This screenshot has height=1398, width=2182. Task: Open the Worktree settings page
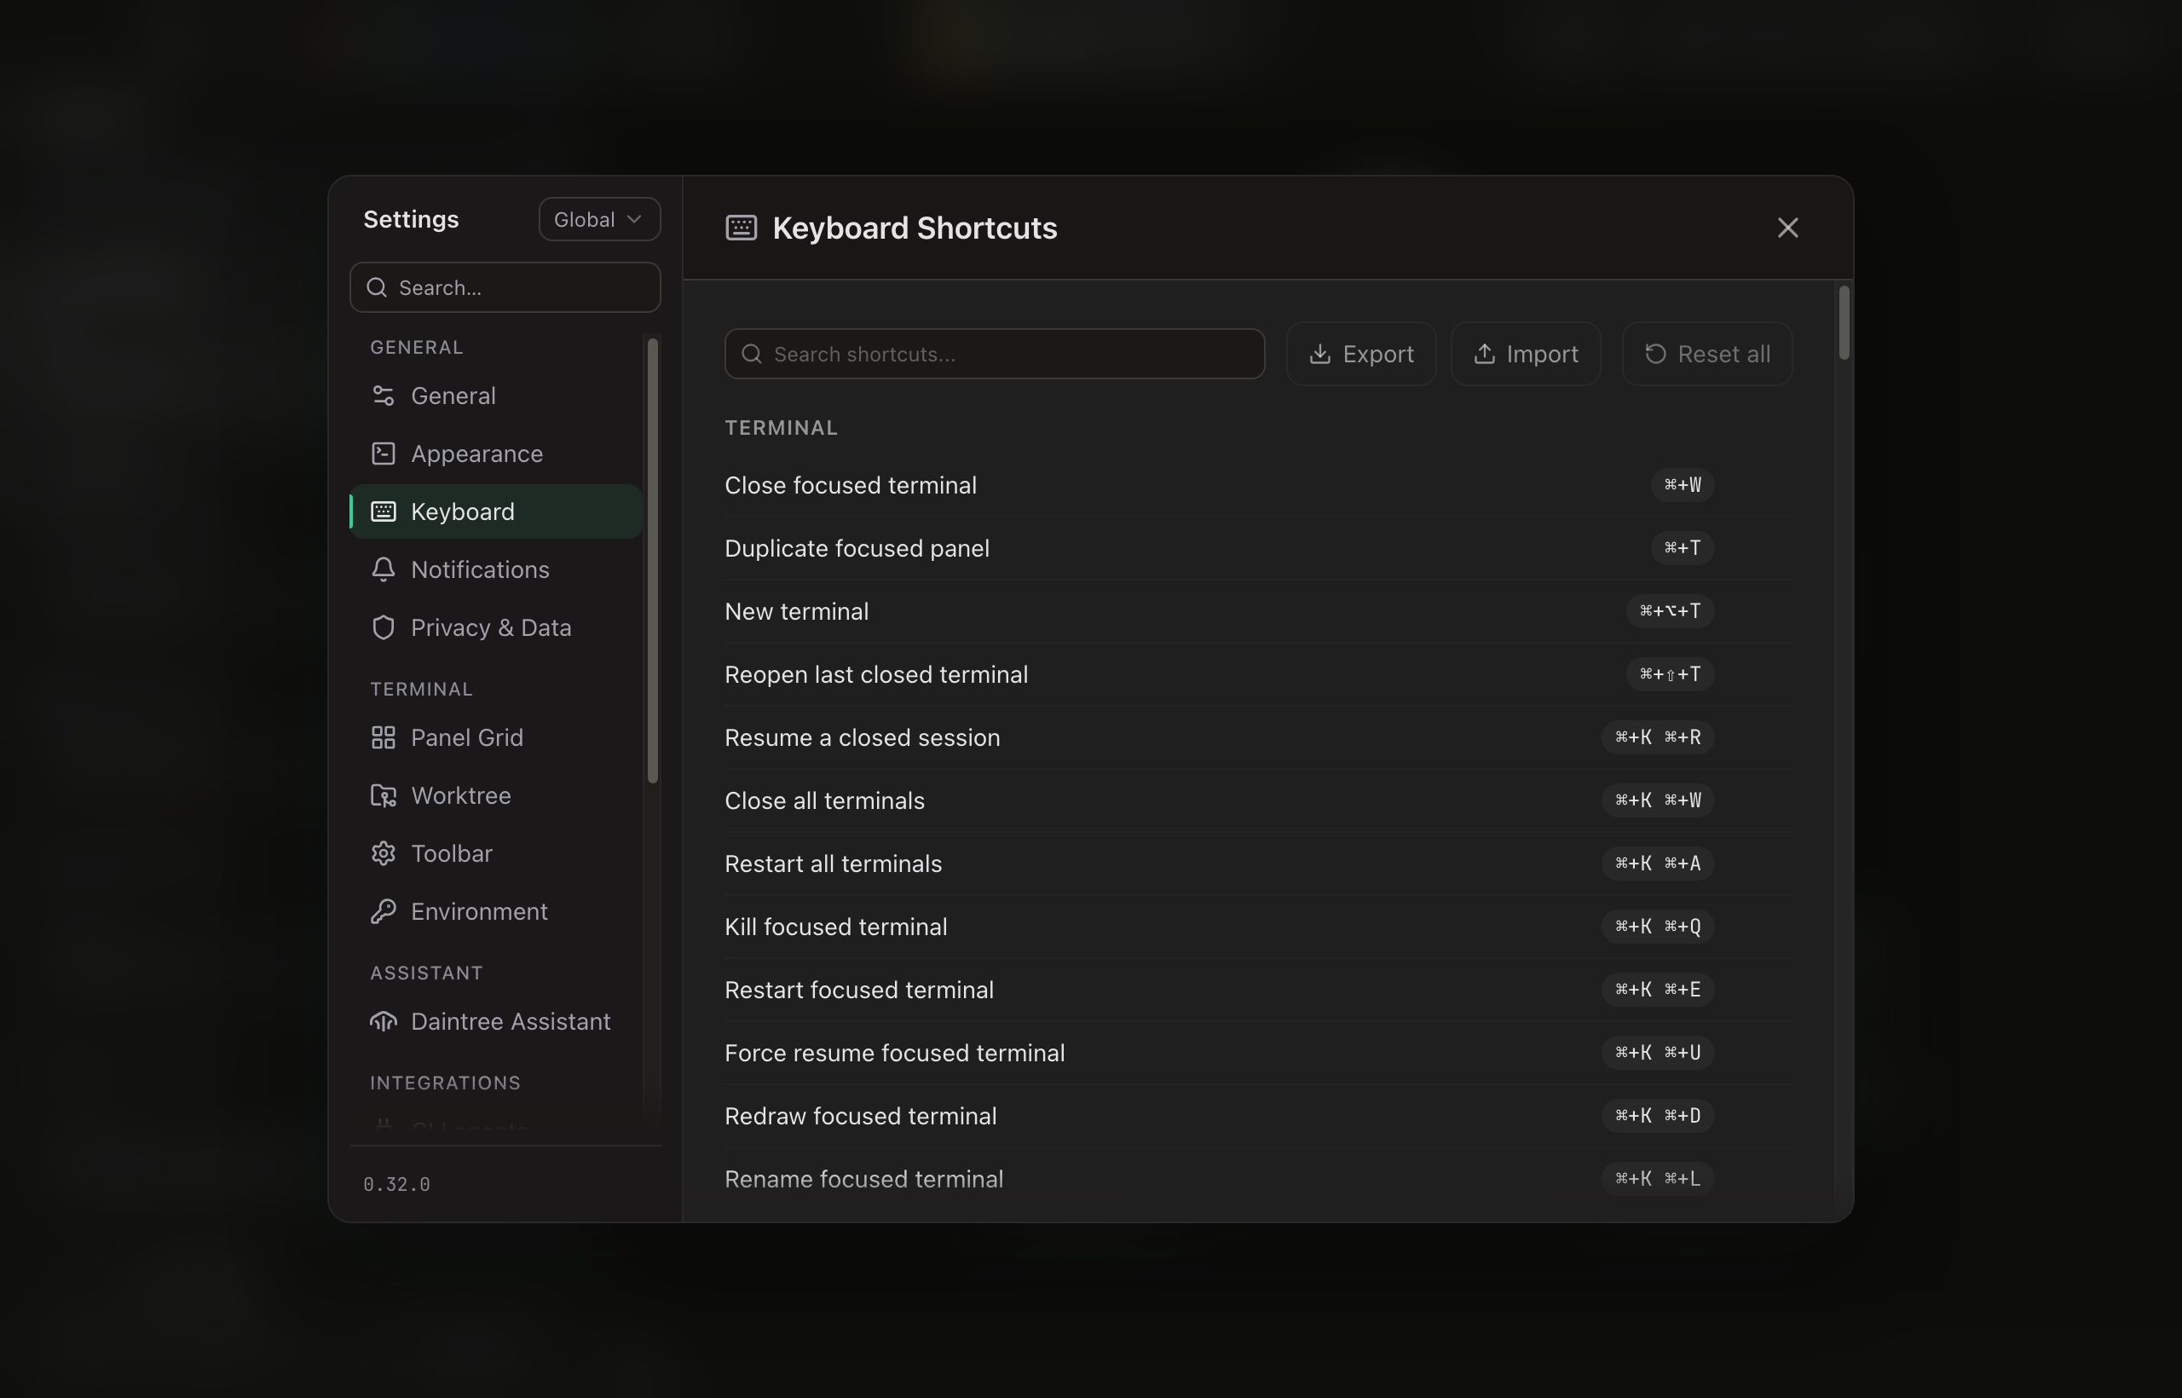495,796
